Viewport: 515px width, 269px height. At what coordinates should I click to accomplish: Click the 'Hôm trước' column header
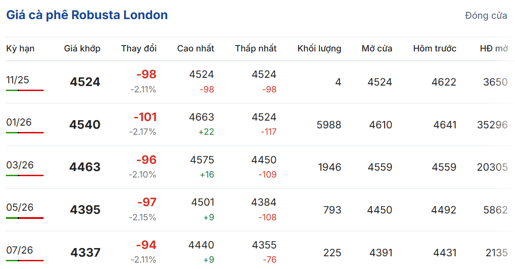point(434,49)
